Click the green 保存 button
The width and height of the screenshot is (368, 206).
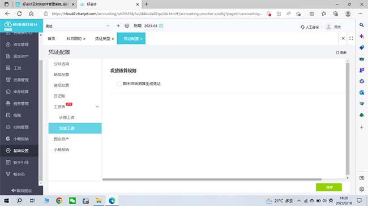(329, 187)
